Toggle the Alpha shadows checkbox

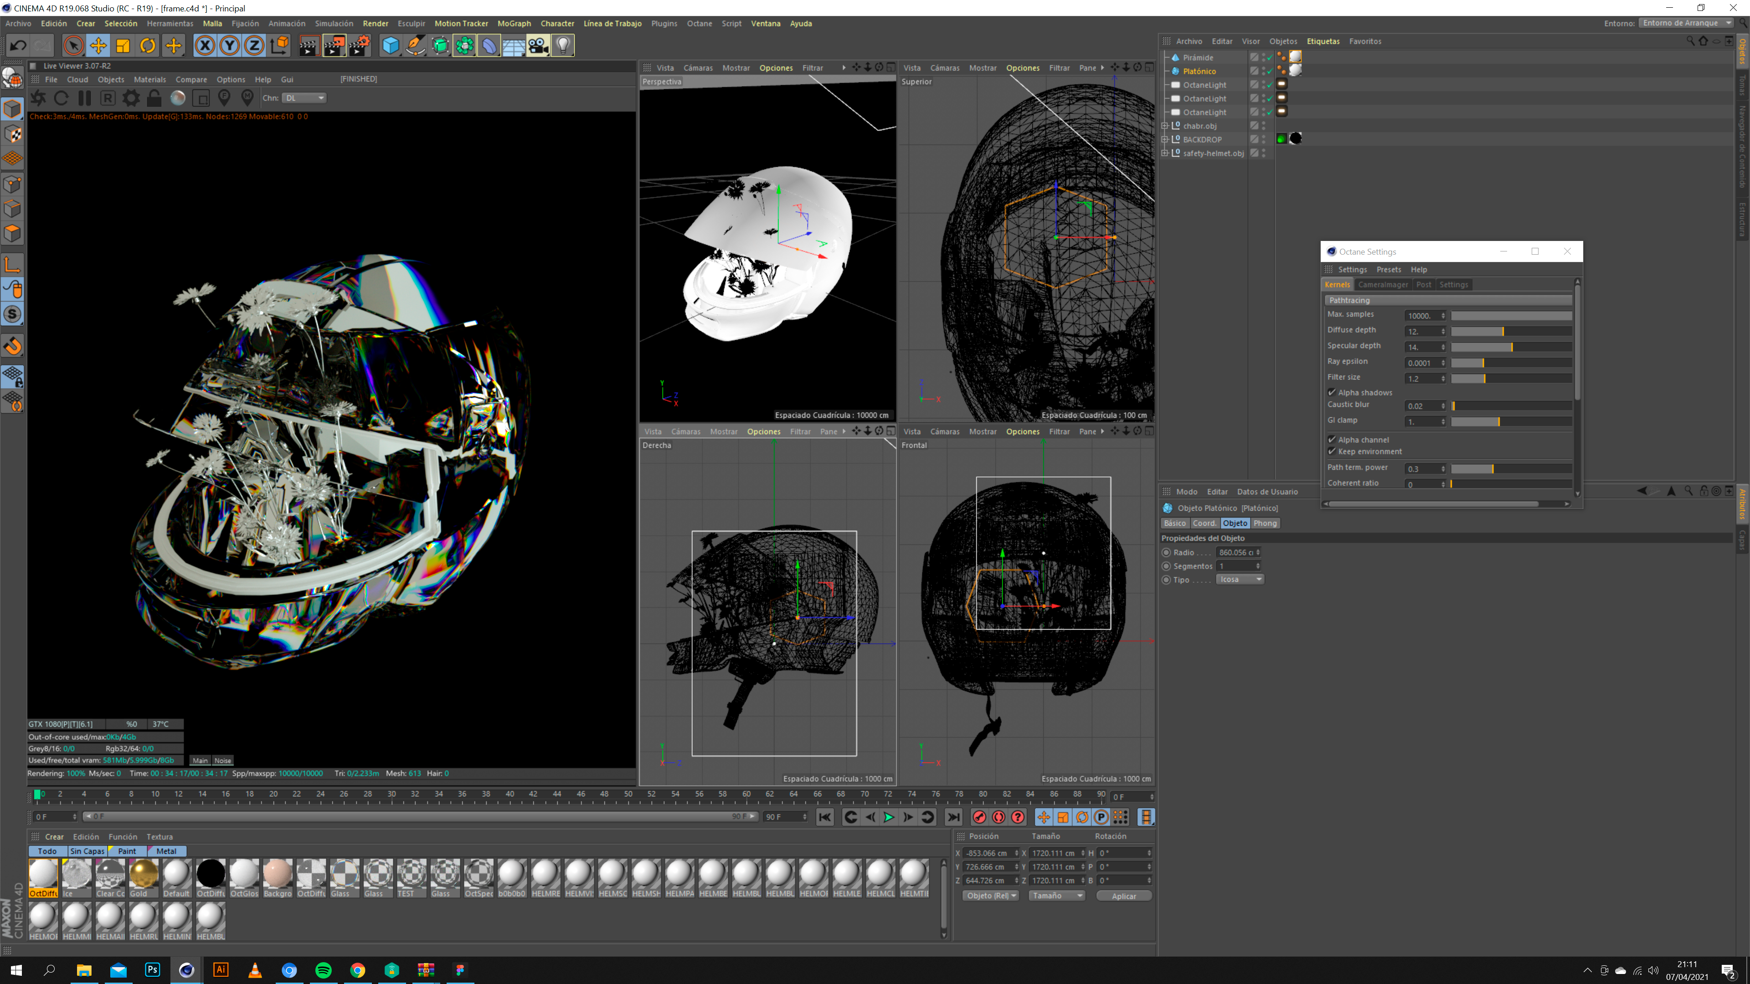(x=1332, y=393)
